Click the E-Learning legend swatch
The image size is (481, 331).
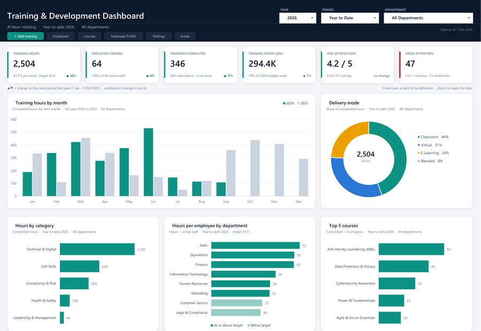(418, 153)
